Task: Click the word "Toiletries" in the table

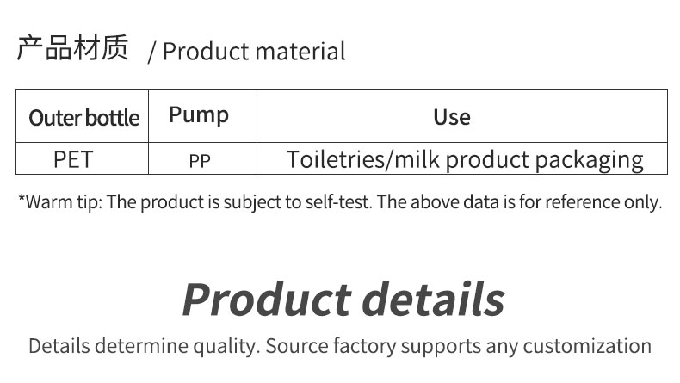Action: point(336,159)
